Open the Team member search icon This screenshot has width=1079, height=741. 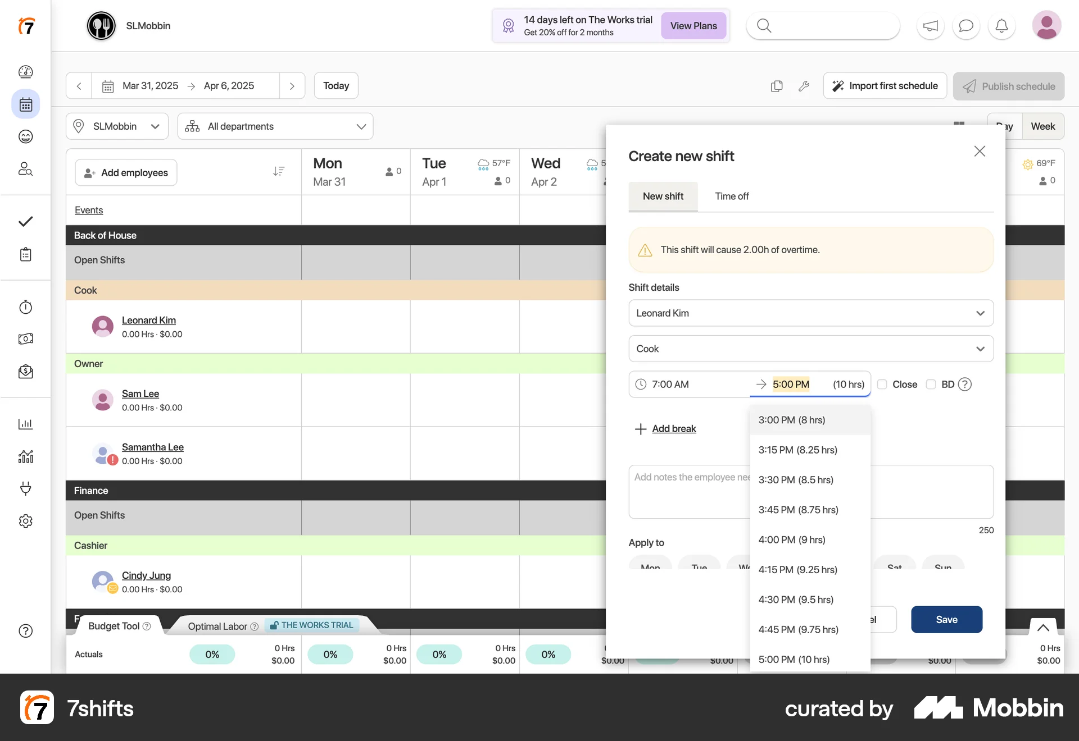click(25, 169)
